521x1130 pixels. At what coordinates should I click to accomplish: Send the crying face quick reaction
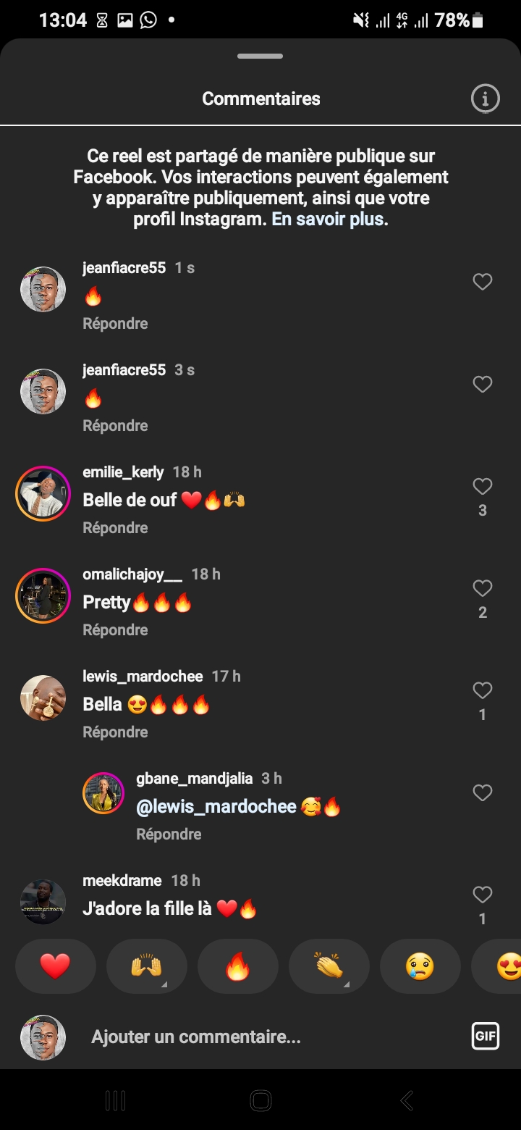420,966
